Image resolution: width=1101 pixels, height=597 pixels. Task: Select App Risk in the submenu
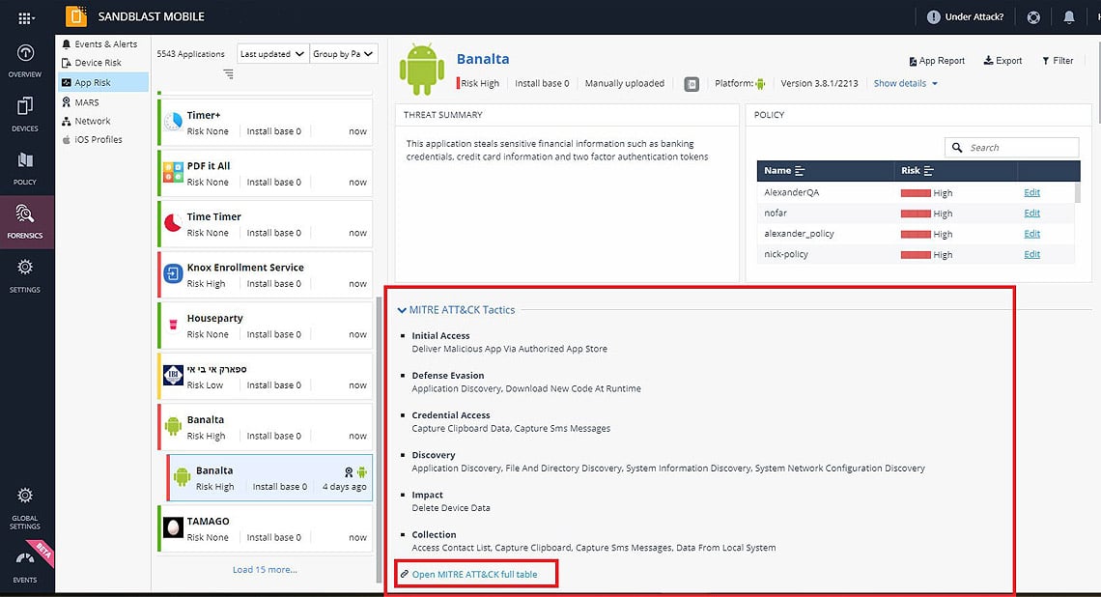[x=103, y=82]
